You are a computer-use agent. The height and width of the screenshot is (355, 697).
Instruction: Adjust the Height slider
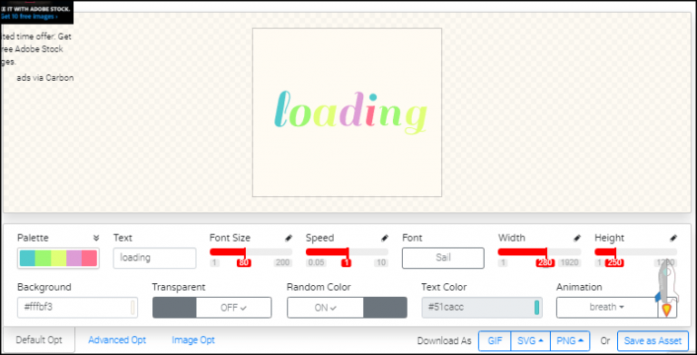tap(635, 251)
